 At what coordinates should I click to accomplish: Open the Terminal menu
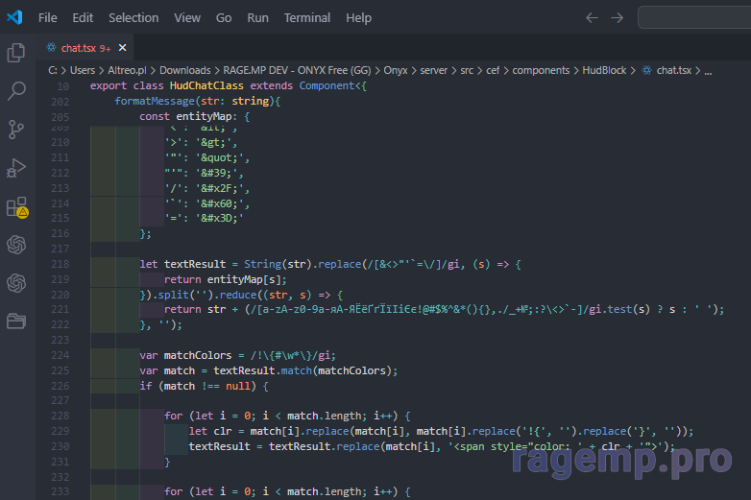click(306, 17)
